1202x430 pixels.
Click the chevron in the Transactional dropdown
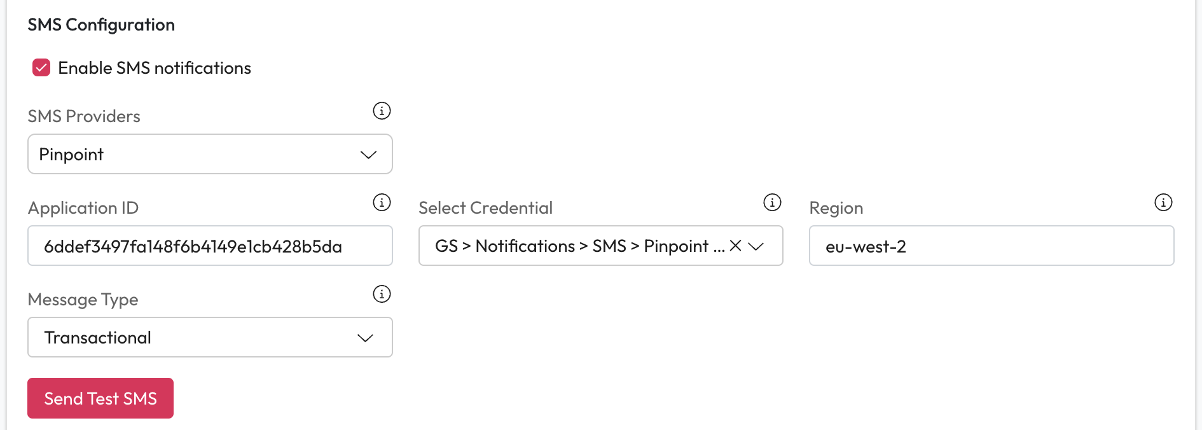coord(365,338)
